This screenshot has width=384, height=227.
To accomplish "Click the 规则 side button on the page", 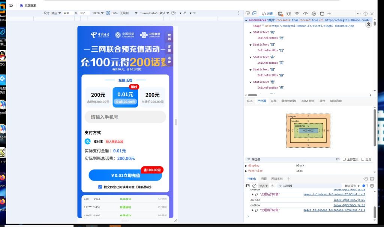I will click(x=169, y=37).
